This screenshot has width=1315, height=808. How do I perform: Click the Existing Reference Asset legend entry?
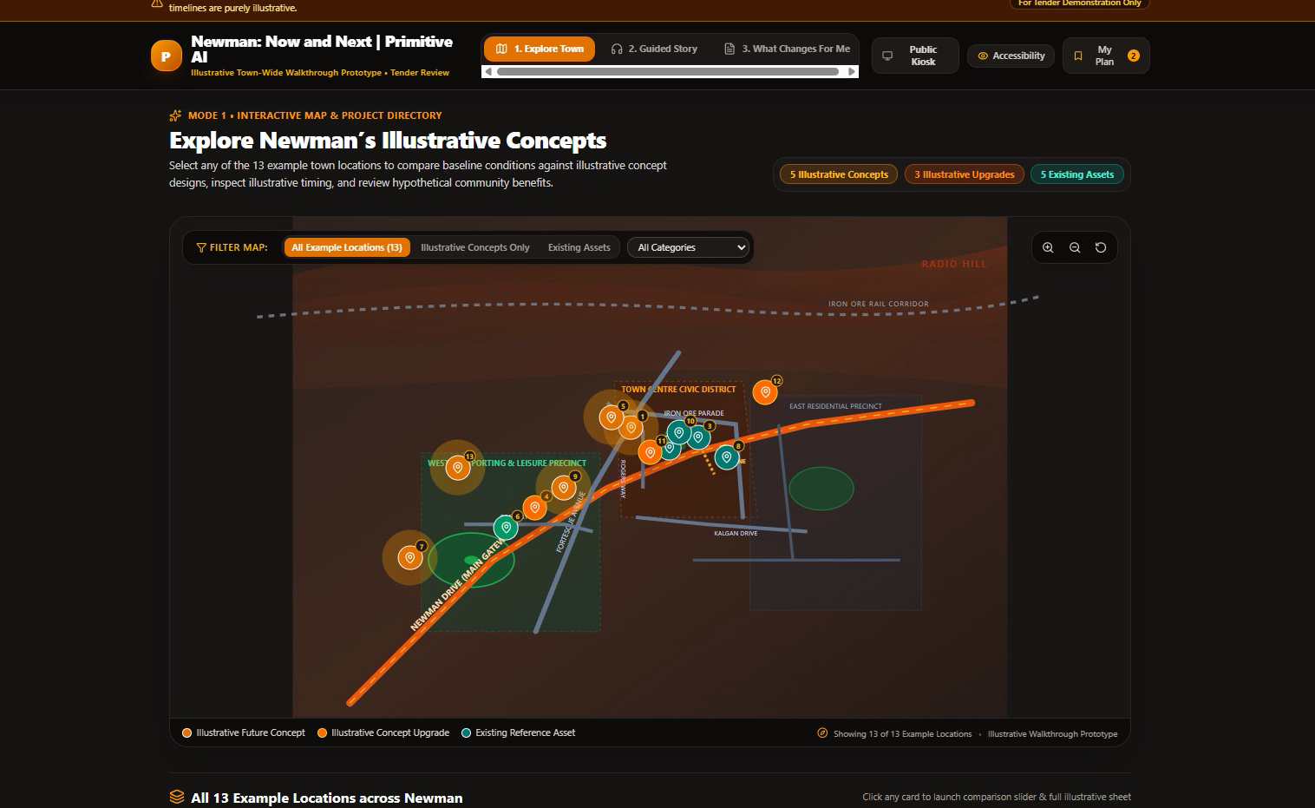519,732
